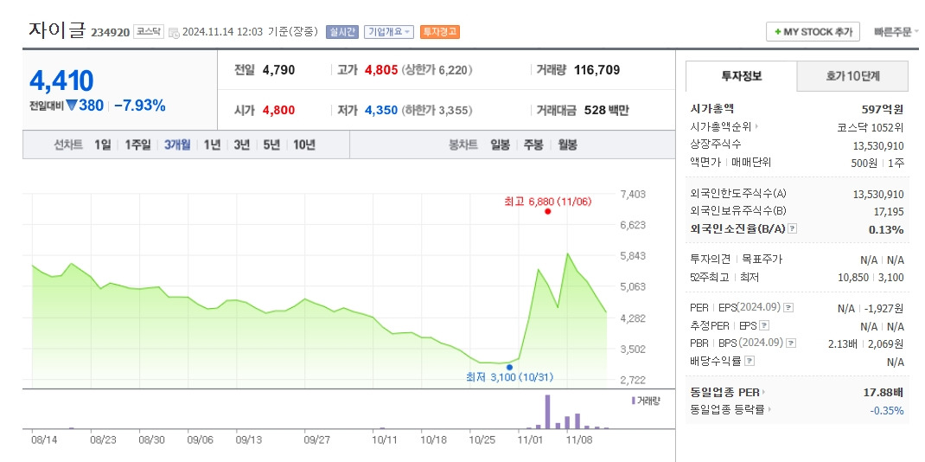Screen dimensions: 925x462
Task: Click the 투자의견 label
Action: [x=710, y=259]
